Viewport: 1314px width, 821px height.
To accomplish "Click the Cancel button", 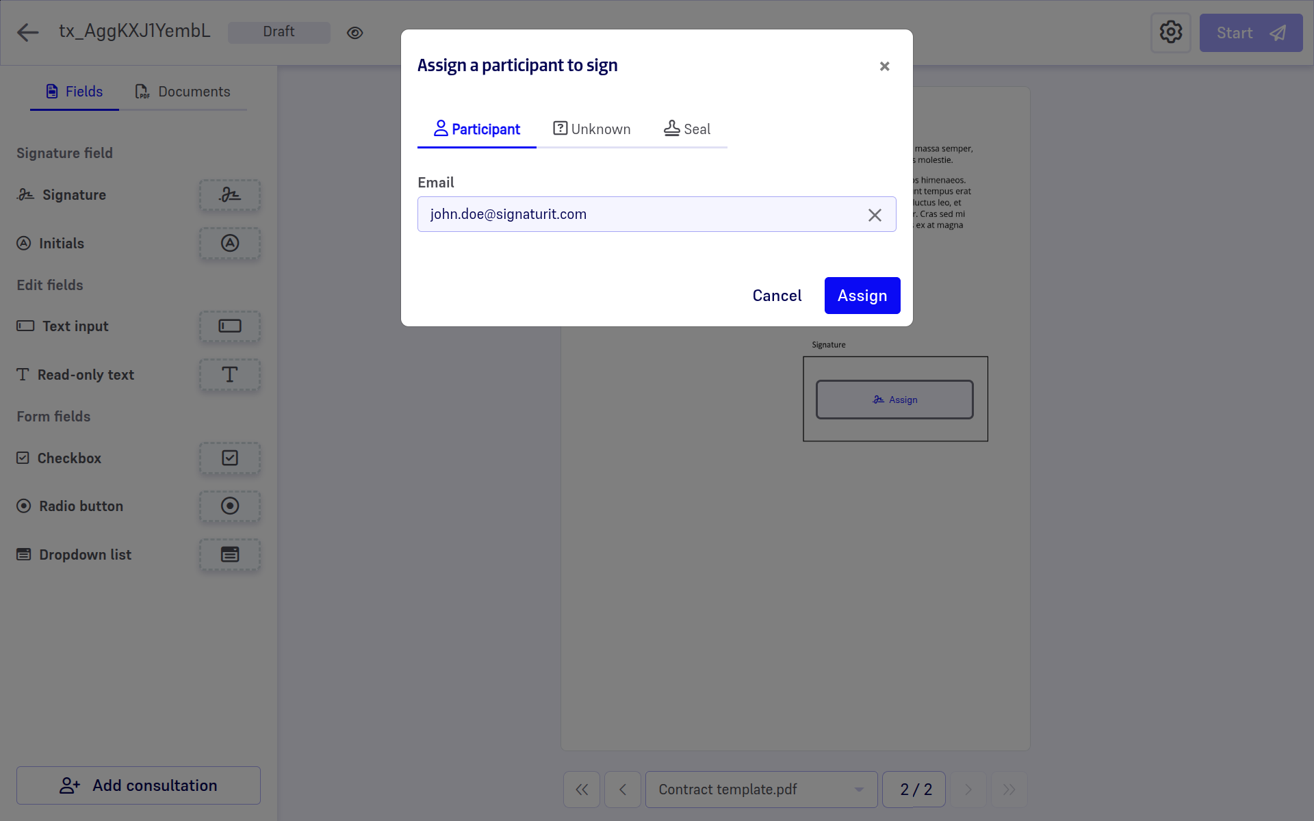I will coord(777,296).
